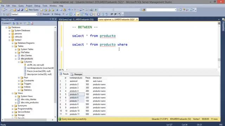Click the Debug button

(56, 14)
